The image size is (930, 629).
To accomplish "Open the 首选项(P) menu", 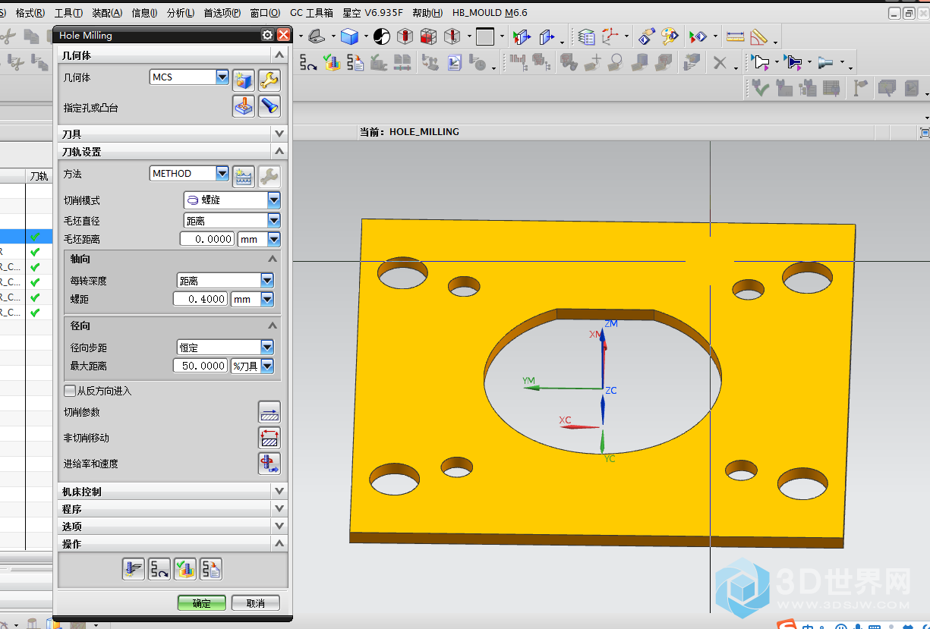I will [x=222, y=13].
